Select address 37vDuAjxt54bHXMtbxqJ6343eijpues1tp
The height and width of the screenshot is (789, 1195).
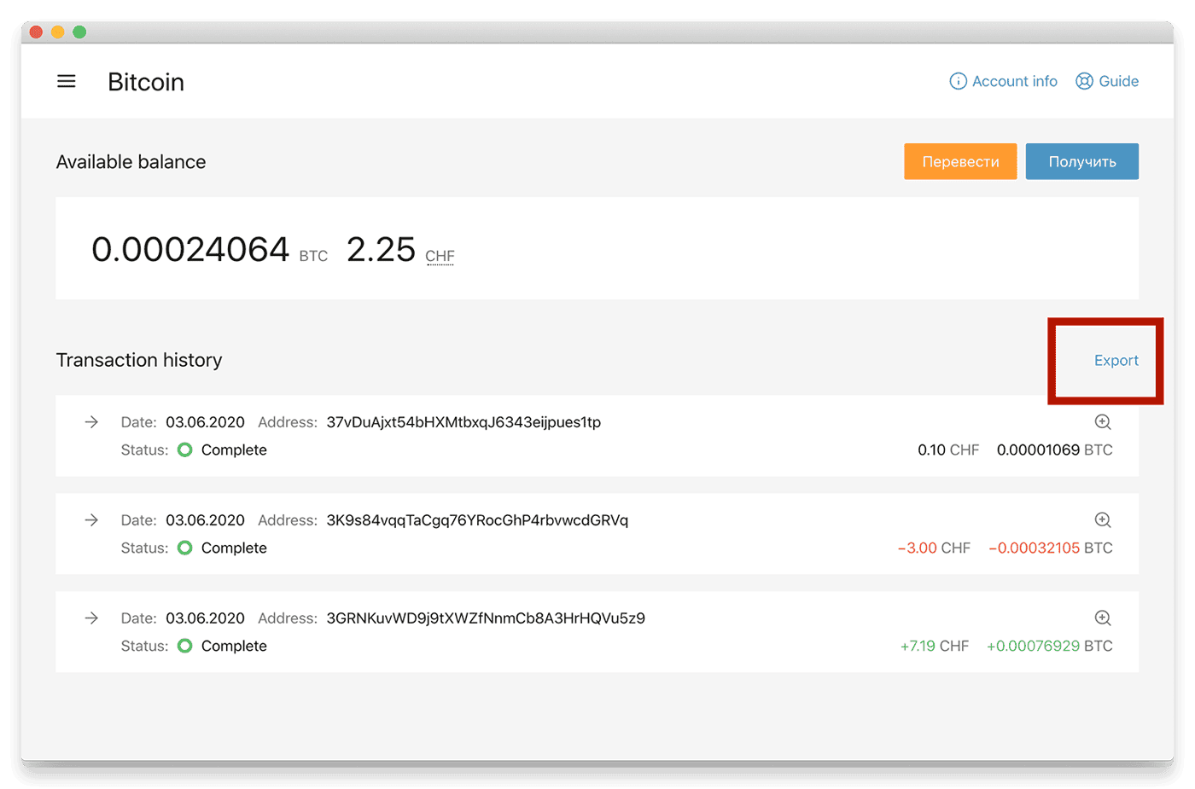463,422
